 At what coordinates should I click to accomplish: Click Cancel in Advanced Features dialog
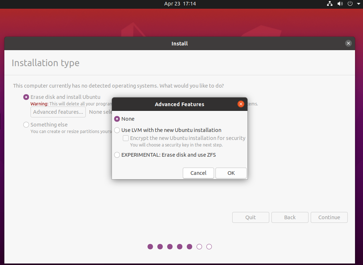(x=198, y=173)
